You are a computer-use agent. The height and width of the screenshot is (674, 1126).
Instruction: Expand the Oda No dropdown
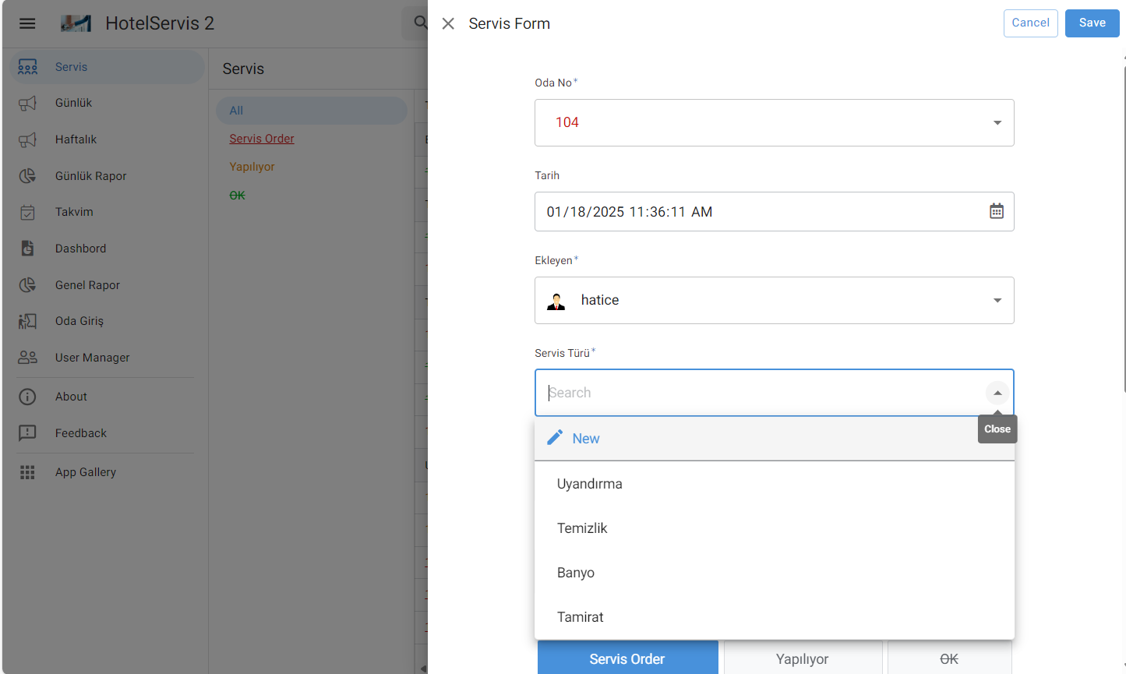click(x=997, y=122)
